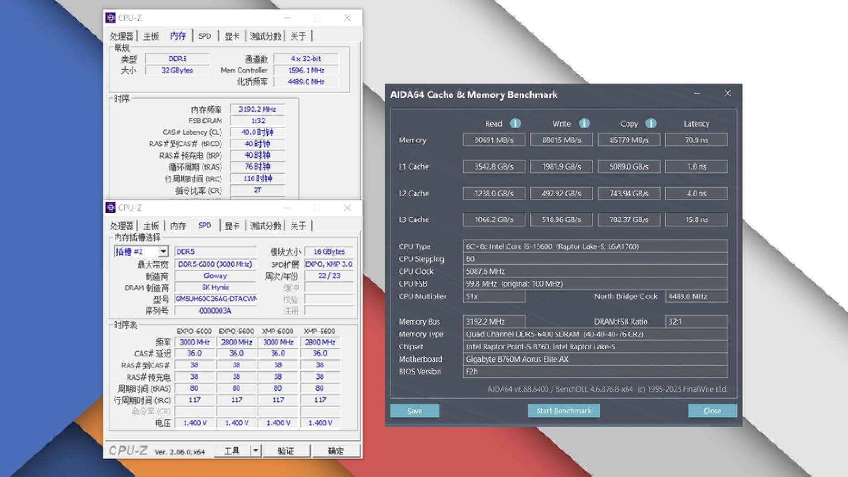This screenshot has height=477, width=848.
Task: Click the 工具 tools button
Action: click(x=232, y=450)
